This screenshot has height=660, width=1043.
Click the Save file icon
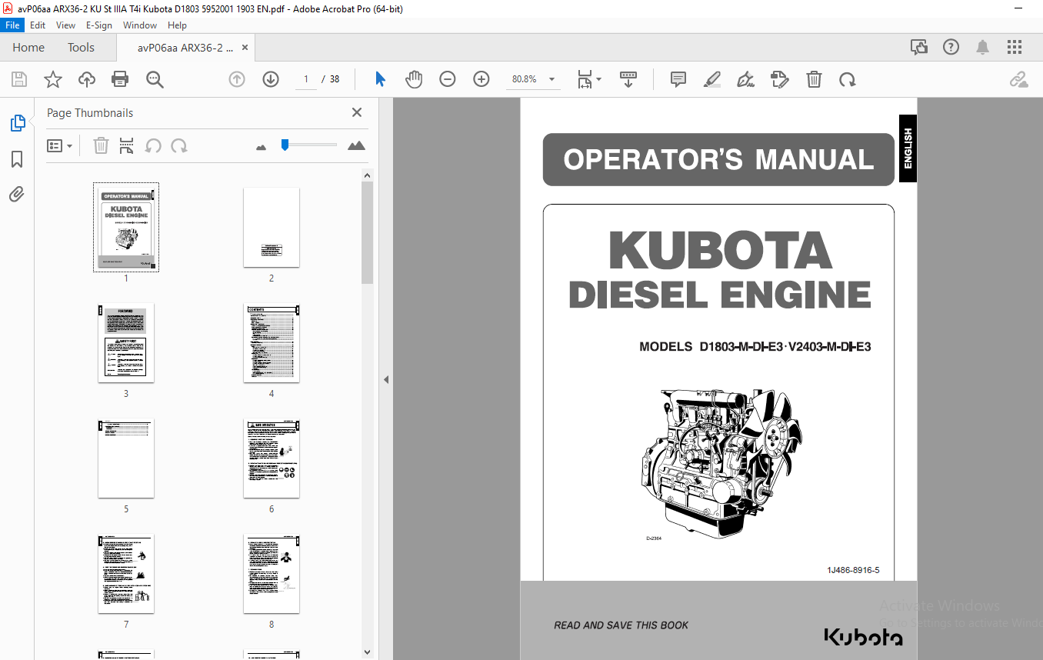tap(19, 79)
